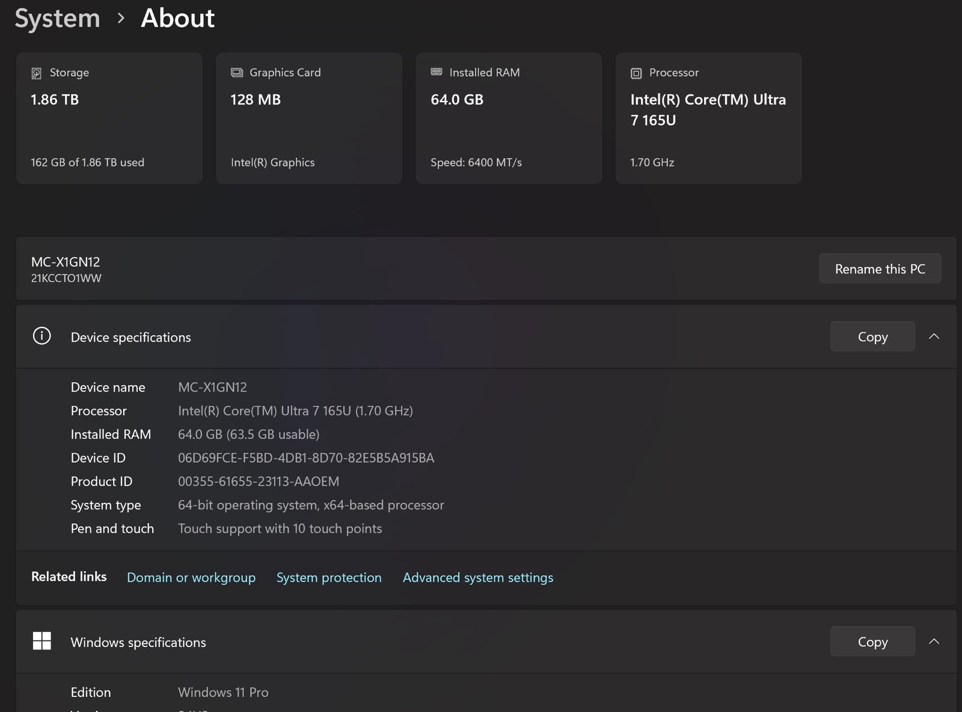Image resolution: width=962 pixels, height=712 pixels.
Task: Click the Speed: 6400 MT/s label
Action: (476, 162)
